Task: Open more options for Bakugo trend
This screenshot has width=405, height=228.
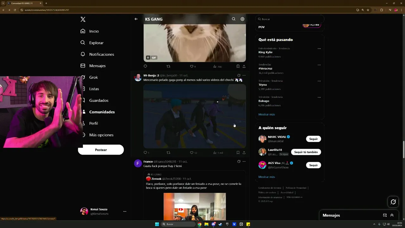Action: (x=319, y=97)
